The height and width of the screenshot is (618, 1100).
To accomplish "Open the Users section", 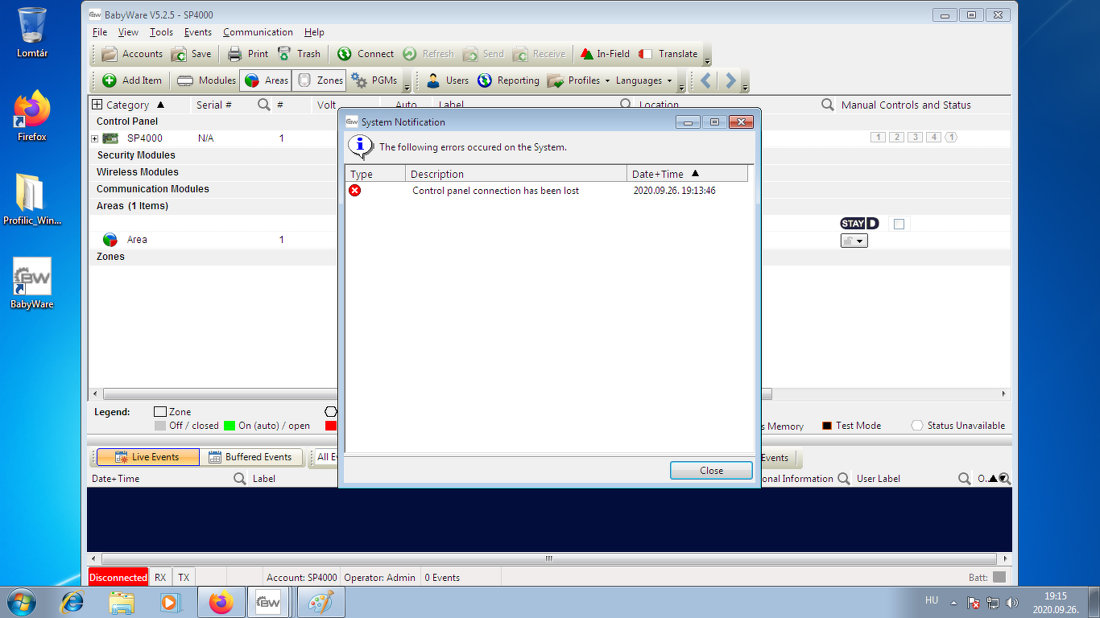I will pyautogui.click(x=447, y=80).
